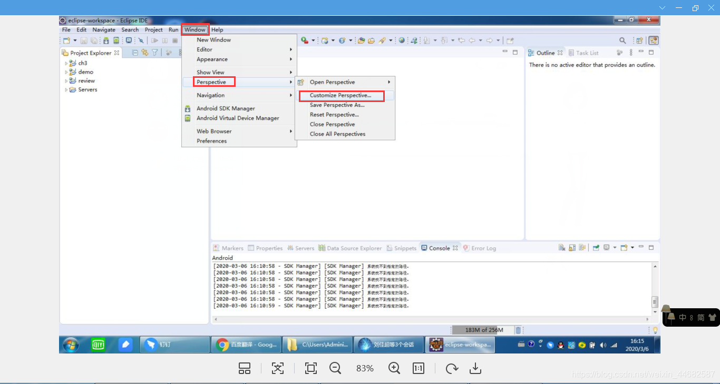The image size is (720, 384).
Task: Click the image viewer download icon
Action: (x=475, y=368)
